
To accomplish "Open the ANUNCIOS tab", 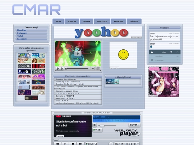I will (x=119, y=21).
